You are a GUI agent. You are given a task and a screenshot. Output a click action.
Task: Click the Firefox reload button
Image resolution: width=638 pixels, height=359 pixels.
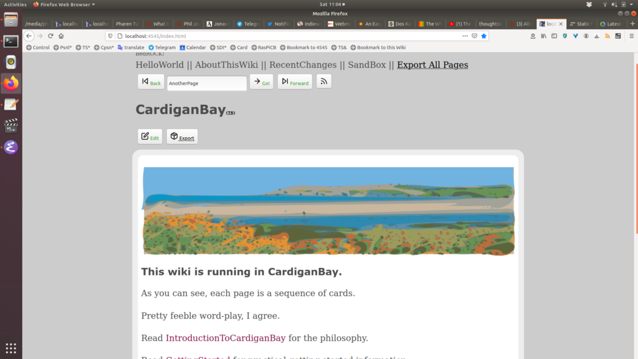pyautogui.click(x=50, y=36)
